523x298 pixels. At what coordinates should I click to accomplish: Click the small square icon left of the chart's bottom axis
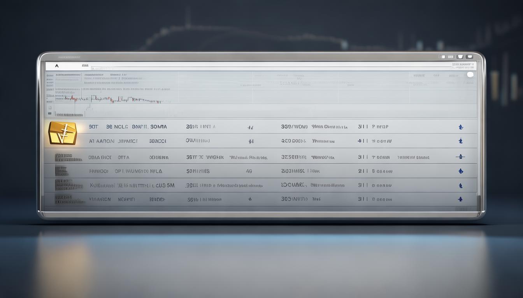(50, 107)
